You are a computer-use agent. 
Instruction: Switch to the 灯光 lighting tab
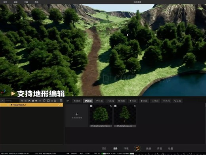[133, 101]
